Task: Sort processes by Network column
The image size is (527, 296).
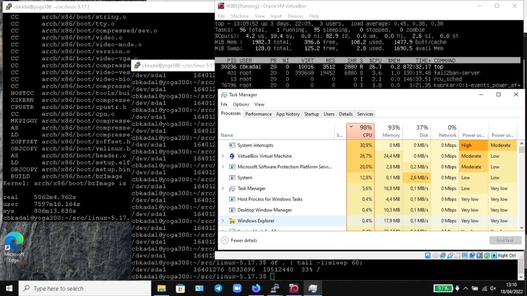Action: click(445, 131)
